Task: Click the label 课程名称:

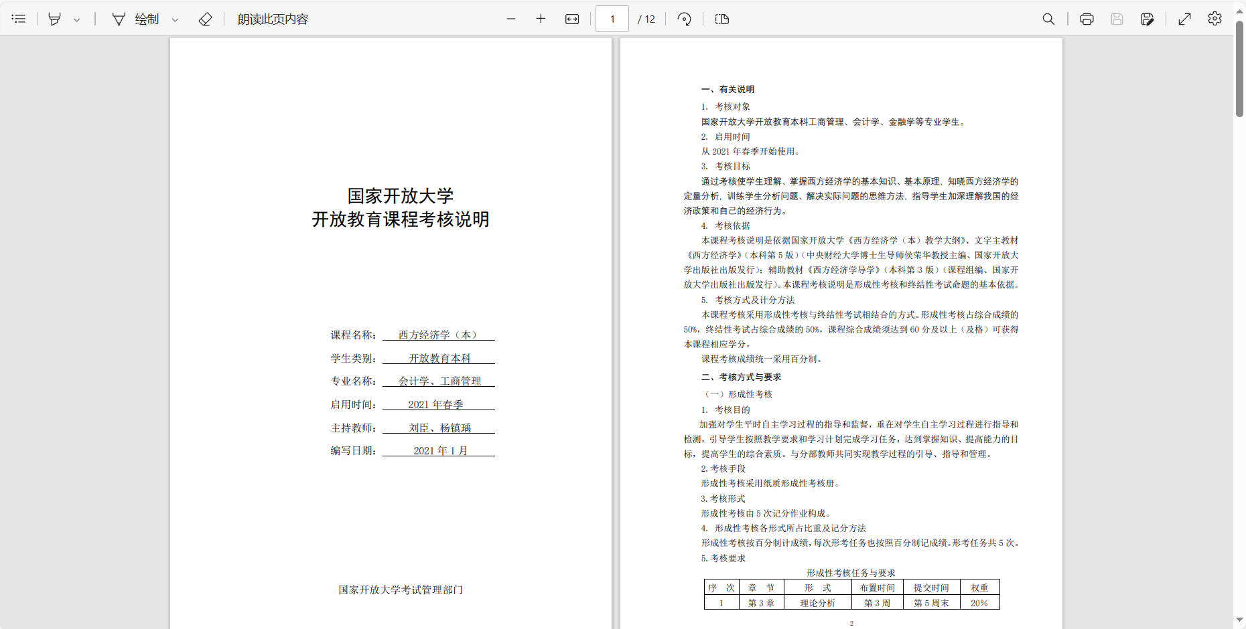Action: [353, 335]
